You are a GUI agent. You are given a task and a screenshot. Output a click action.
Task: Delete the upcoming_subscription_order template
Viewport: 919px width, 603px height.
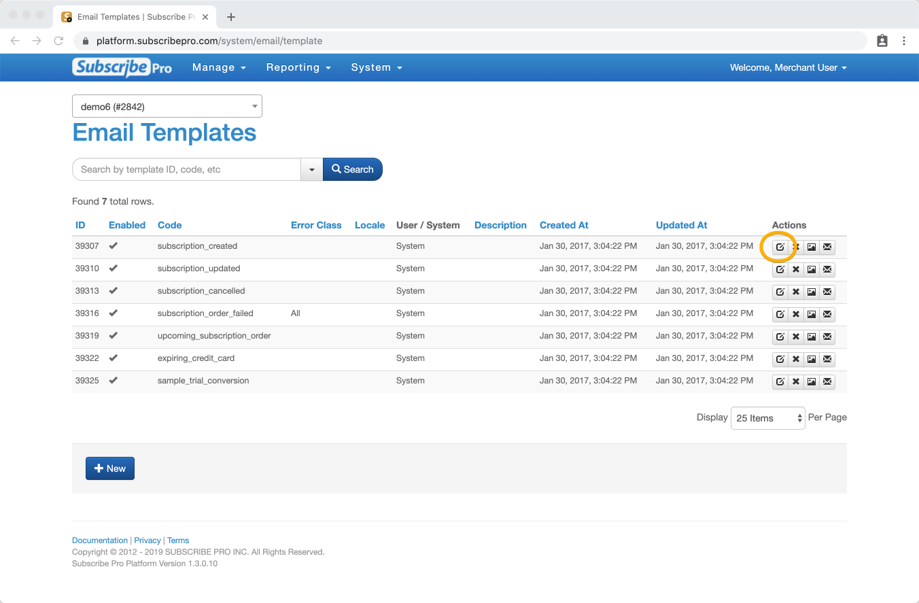(x=796, y=337)
